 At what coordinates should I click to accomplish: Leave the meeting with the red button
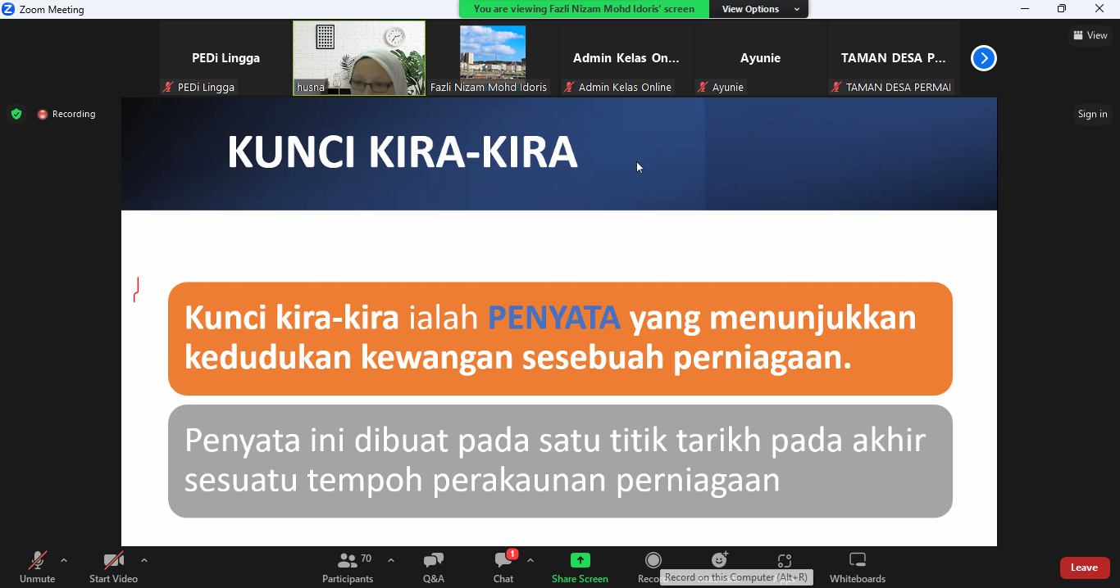coord(1084,568)
